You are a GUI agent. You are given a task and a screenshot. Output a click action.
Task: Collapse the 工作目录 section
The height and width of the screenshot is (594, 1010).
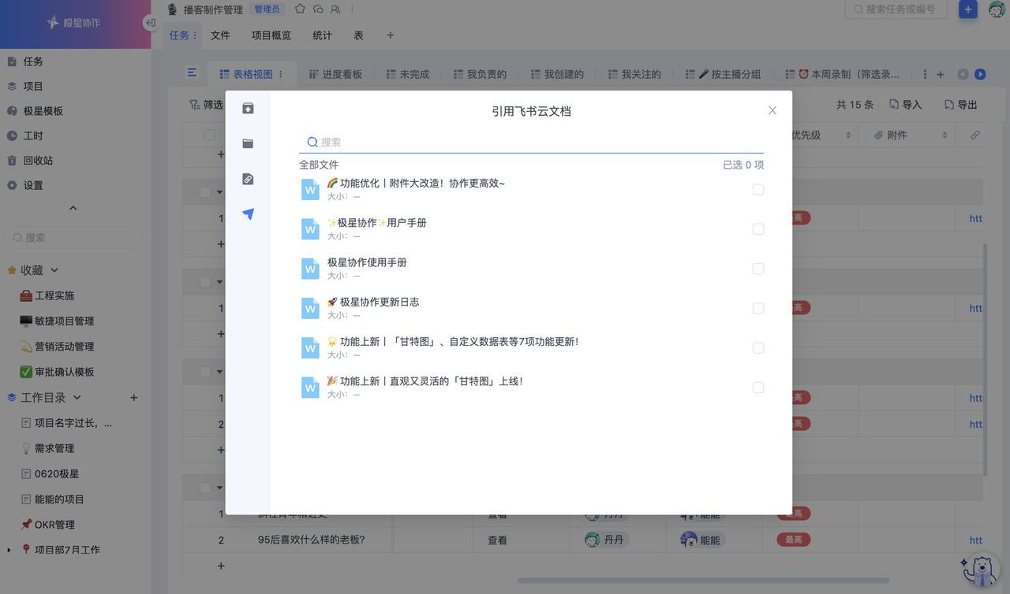pyautogui.click(x=77, y=398)
